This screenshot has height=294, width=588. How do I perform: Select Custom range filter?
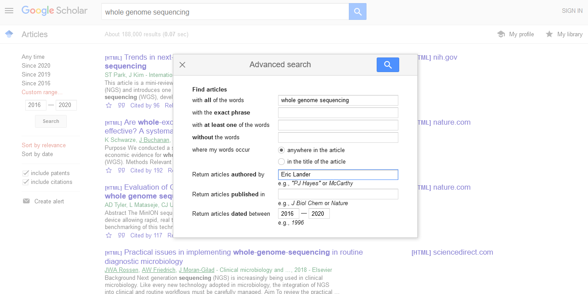pos(42,92)
